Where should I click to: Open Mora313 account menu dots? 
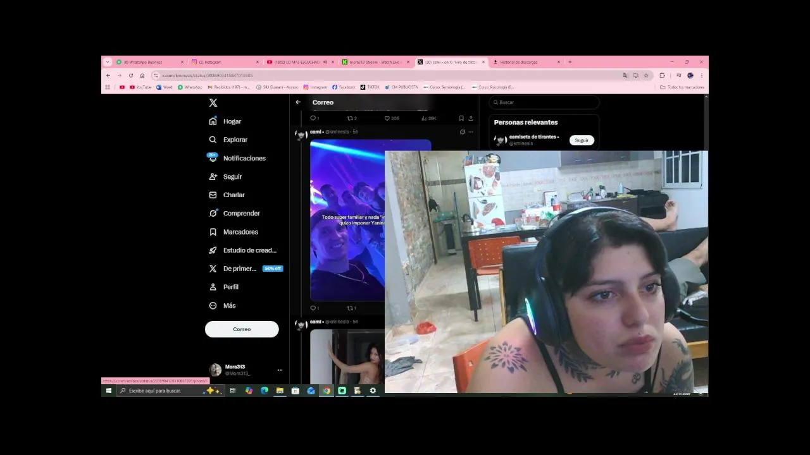(280, 370)
